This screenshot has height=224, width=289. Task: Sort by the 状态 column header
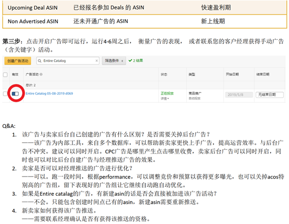point(164,75)
